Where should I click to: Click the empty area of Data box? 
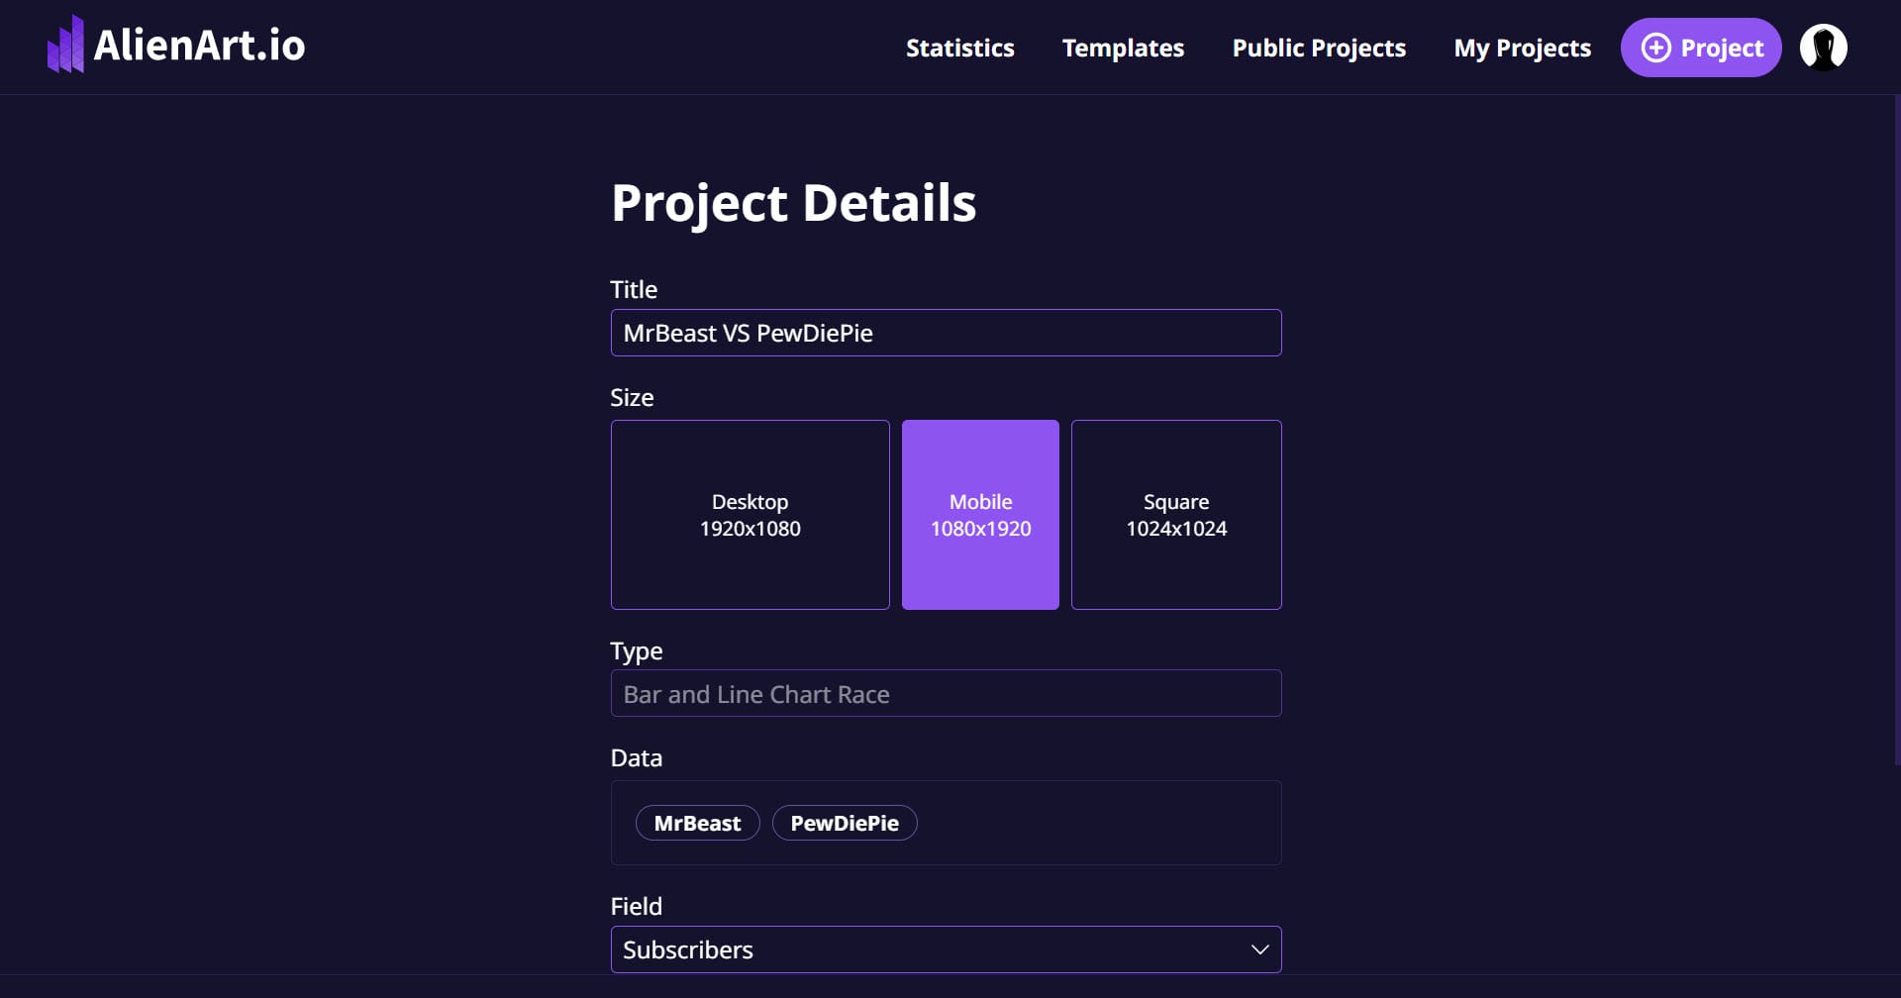tap(1099, 823)
